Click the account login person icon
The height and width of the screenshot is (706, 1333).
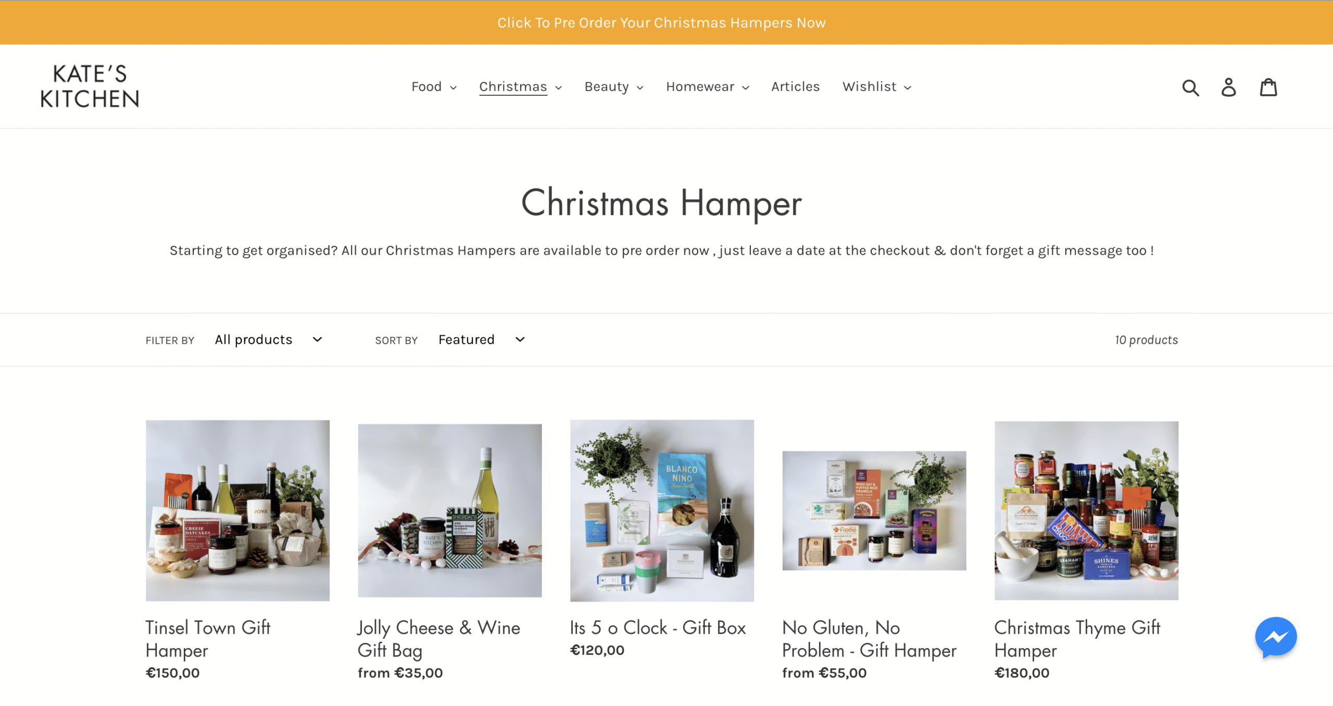tap(1228, 87)
